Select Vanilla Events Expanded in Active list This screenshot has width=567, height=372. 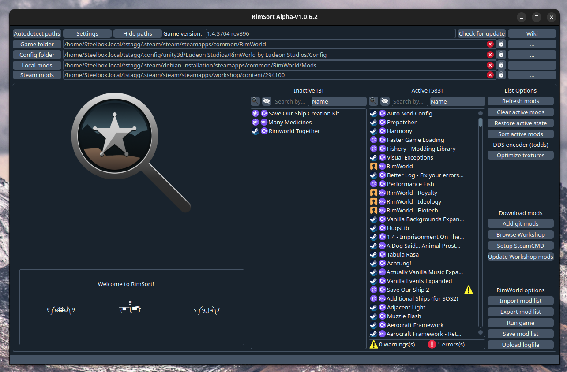423,281
